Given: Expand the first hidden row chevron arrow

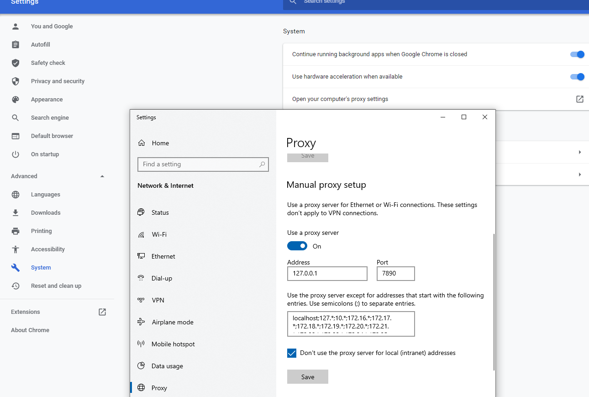Looking at the screenshot, I should pyautogui.click(x=579, y=152).
